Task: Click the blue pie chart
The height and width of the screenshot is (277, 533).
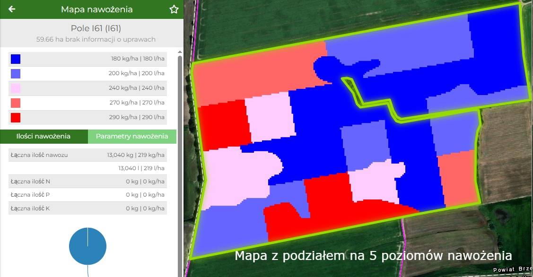Action: (87, 246)
